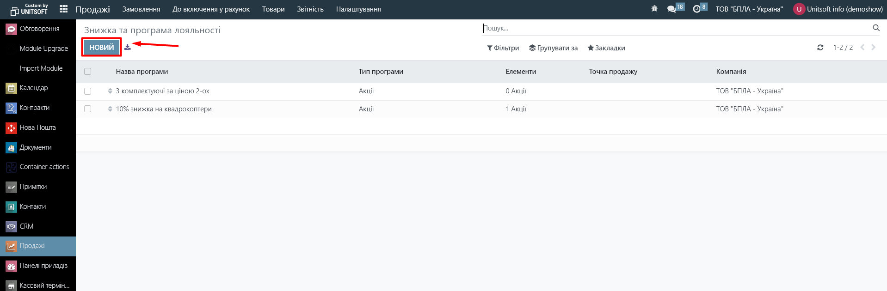Open Нова Пошта app in sidebar
This screenshot has height=291, width=887.
(x=37, y=127)
